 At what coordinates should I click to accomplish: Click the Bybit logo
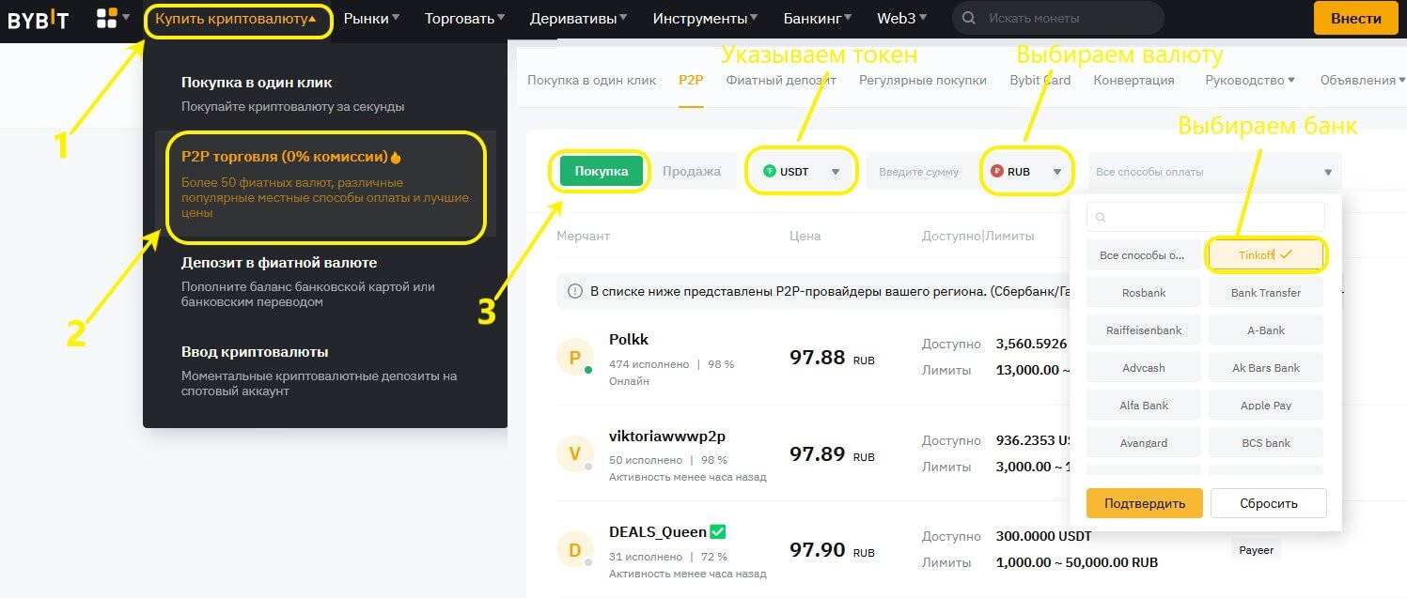coord(39,19)
